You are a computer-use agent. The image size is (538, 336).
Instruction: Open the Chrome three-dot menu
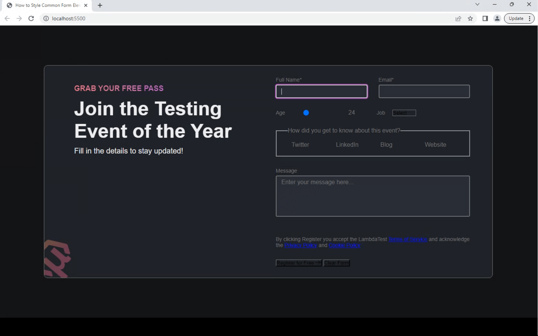tap(530, 18)
